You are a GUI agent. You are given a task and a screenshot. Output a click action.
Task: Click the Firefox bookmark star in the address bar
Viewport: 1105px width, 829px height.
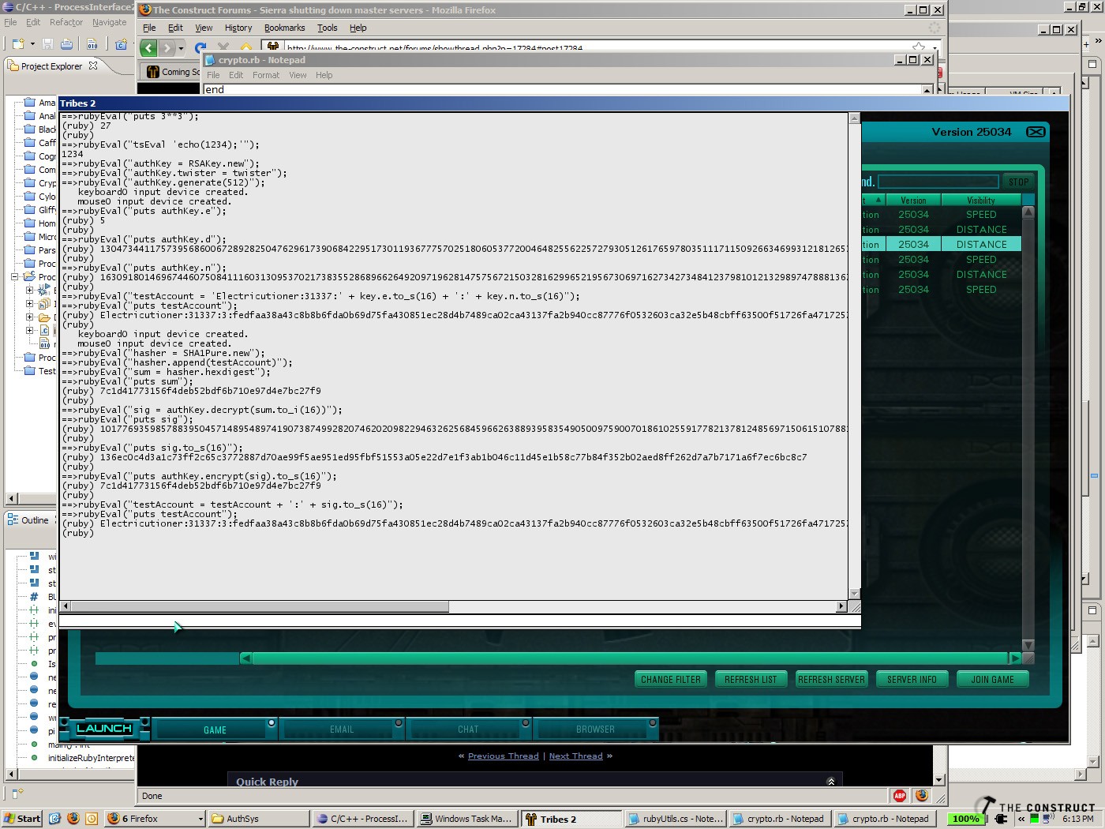coord(919,47)
